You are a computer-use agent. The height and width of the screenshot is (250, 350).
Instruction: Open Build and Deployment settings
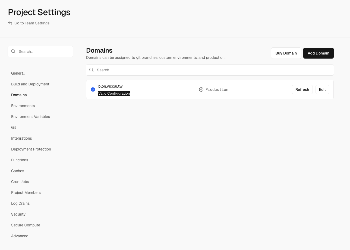30,84
